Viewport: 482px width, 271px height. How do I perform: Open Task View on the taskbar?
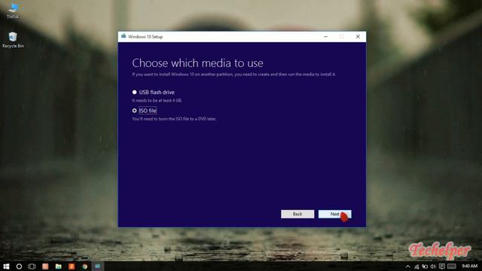[32, 266]
